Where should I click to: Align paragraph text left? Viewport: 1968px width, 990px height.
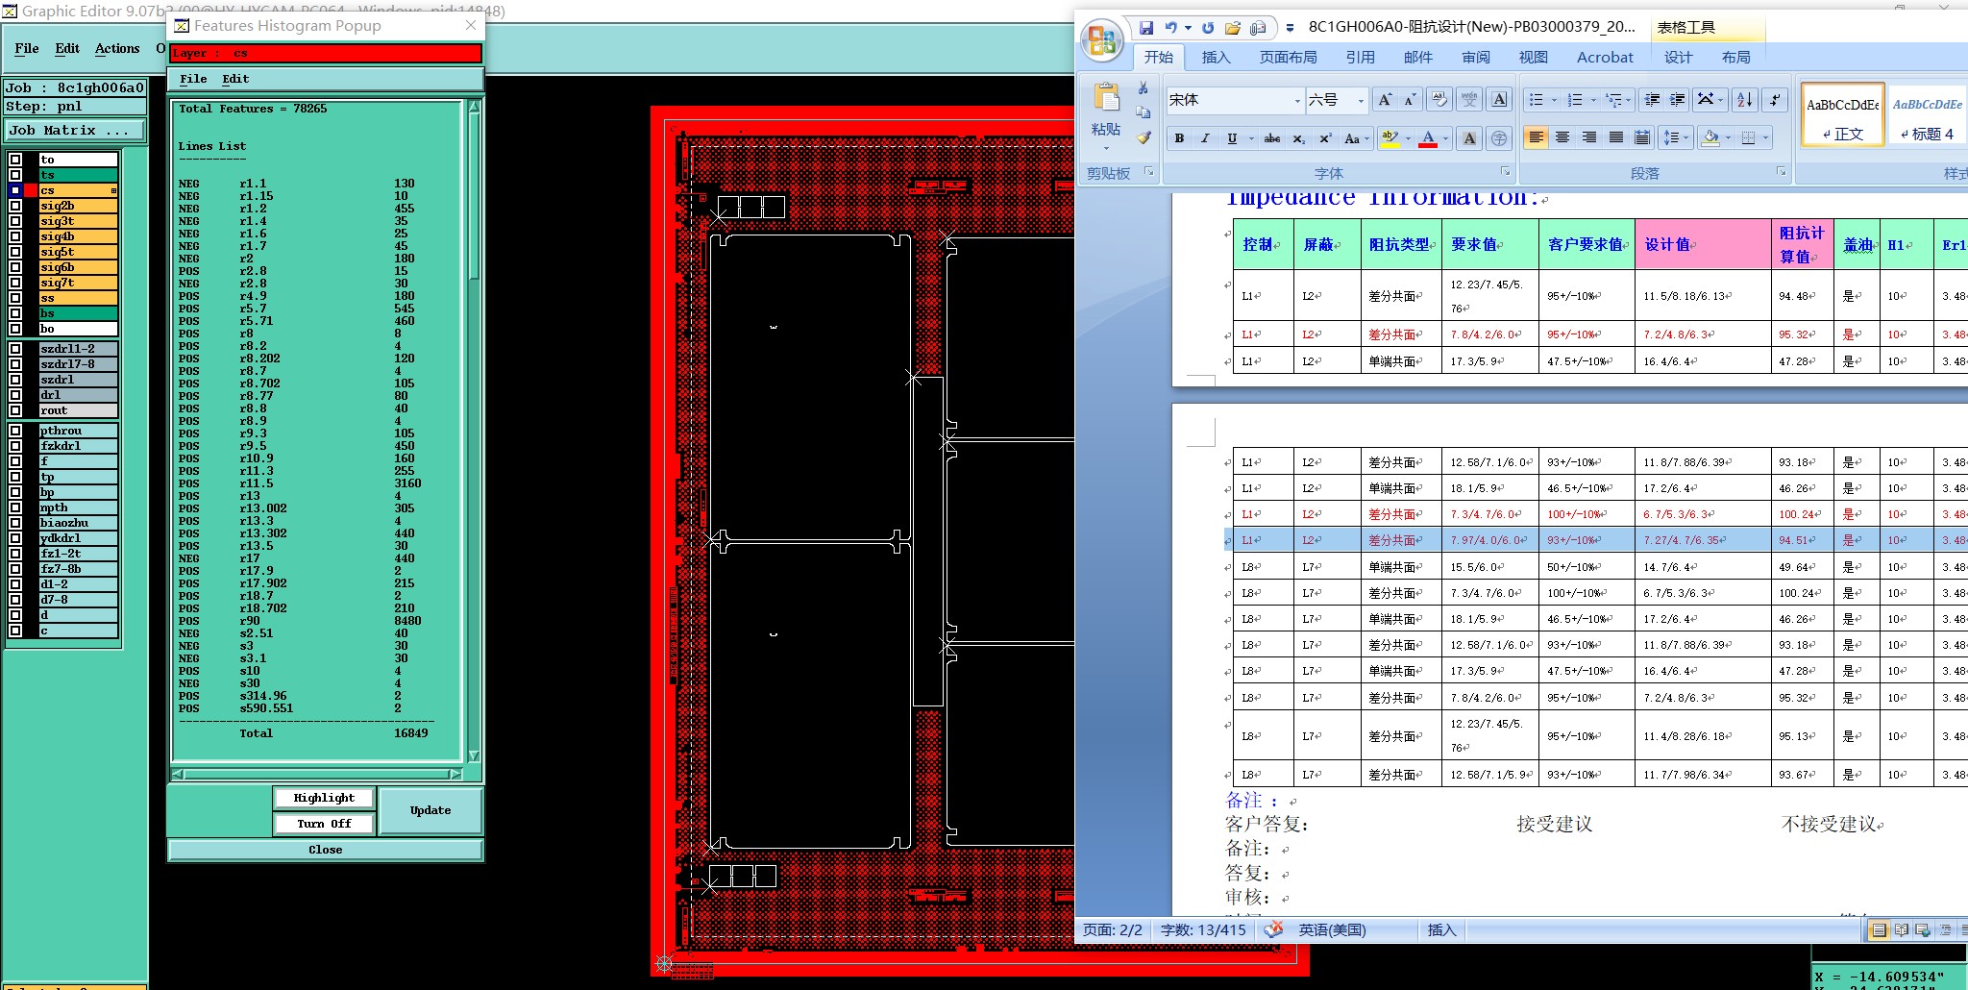[1536, 138]
